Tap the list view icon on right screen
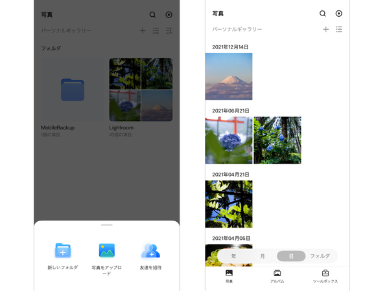The width and height of the screenshot is (389, 291). point(339,30)
